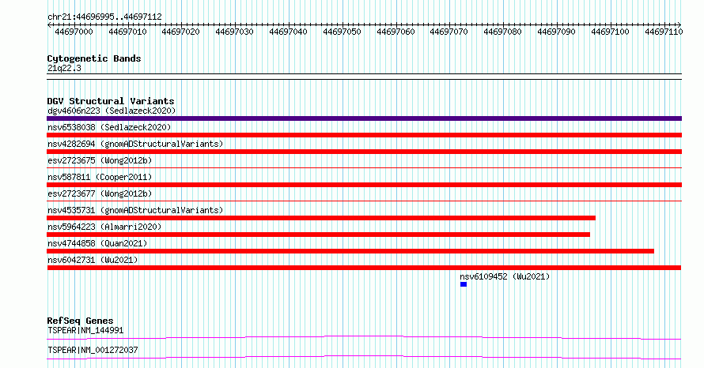The image size is (704, 368).
Task: Click the chr21:44696995..44697112 region label
Action: pos(104,17)
